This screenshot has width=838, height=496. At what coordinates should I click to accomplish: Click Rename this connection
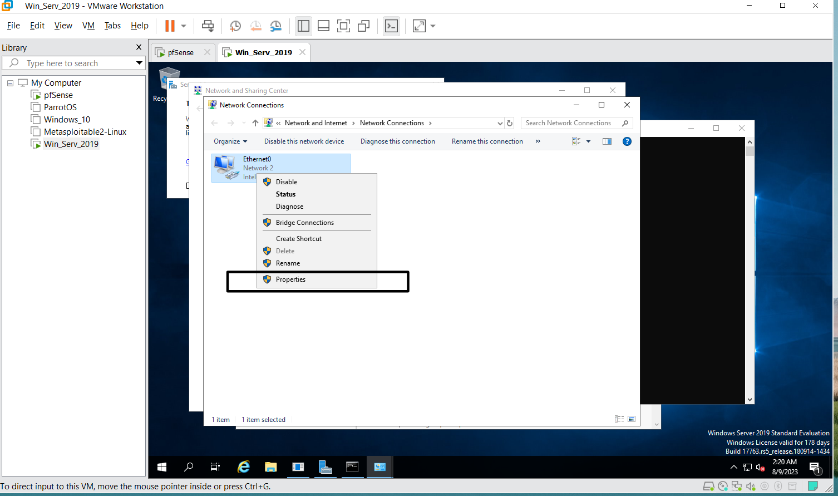click(x=487, y=141)
